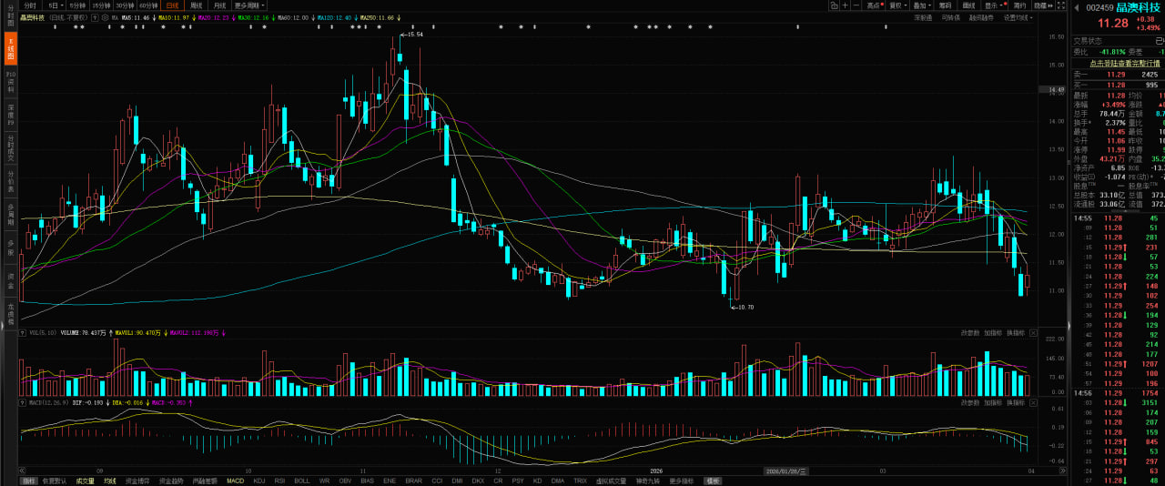Toggle the 可转债 overlay marker
The height and width of the screenshot is (486, 1165).
(950, 17)
